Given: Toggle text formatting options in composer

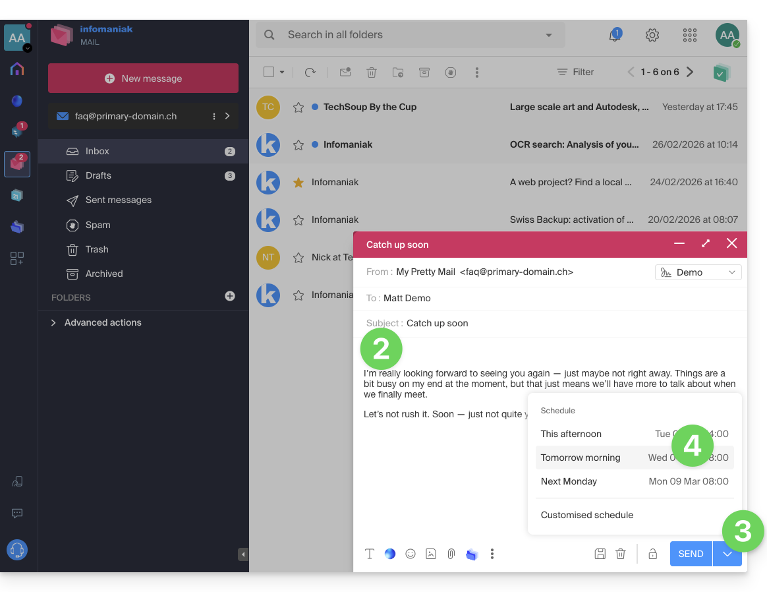Looking at the screenshot, I should (370, 554).
